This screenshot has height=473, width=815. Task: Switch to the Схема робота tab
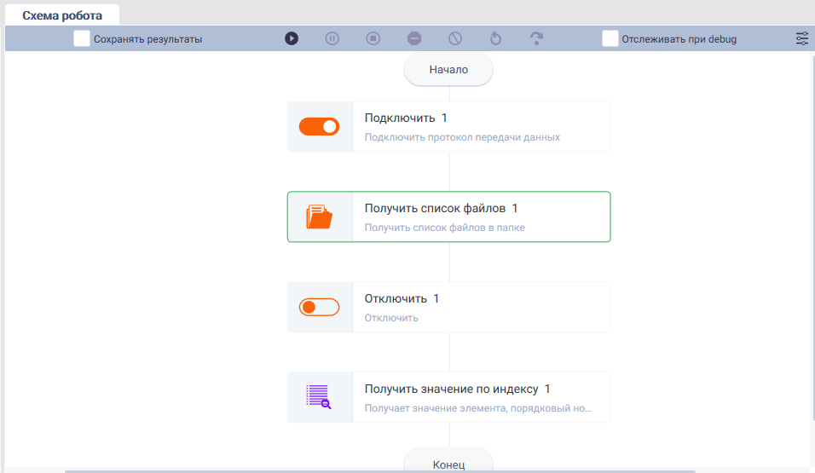click(x=62, y=15)
